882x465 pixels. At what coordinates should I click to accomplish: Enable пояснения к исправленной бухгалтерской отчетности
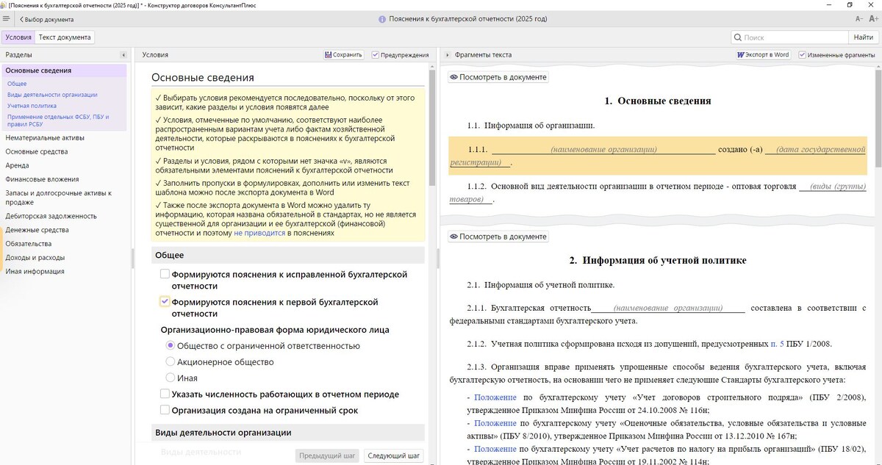point(165,274)
